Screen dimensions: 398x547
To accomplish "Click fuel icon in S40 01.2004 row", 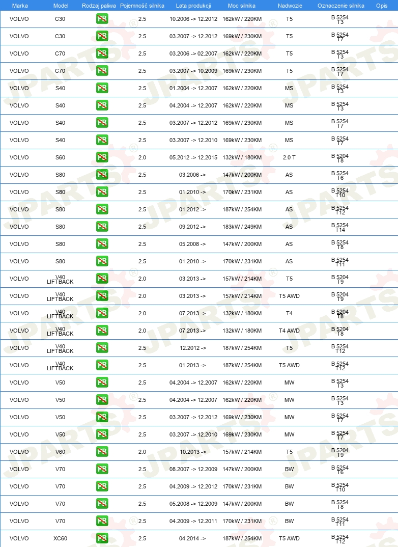I will coord(102,88).
